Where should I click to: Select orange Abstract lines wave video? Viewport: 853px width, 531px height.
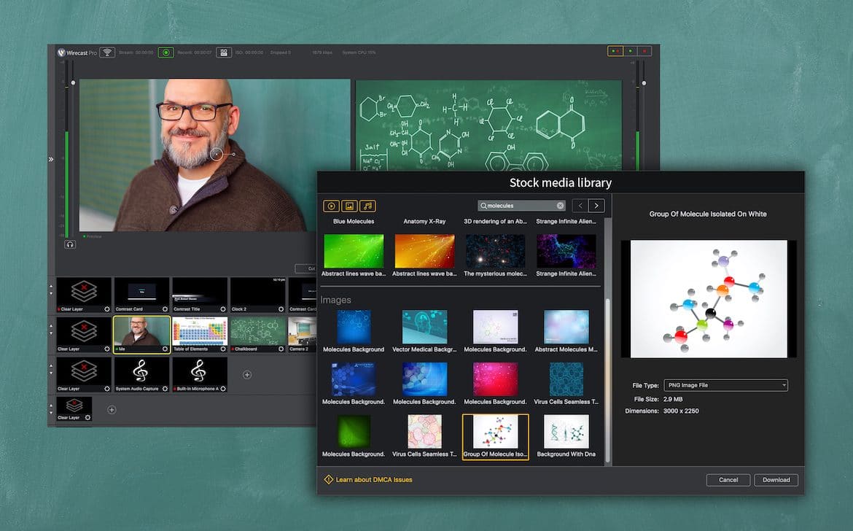point(424,251)
